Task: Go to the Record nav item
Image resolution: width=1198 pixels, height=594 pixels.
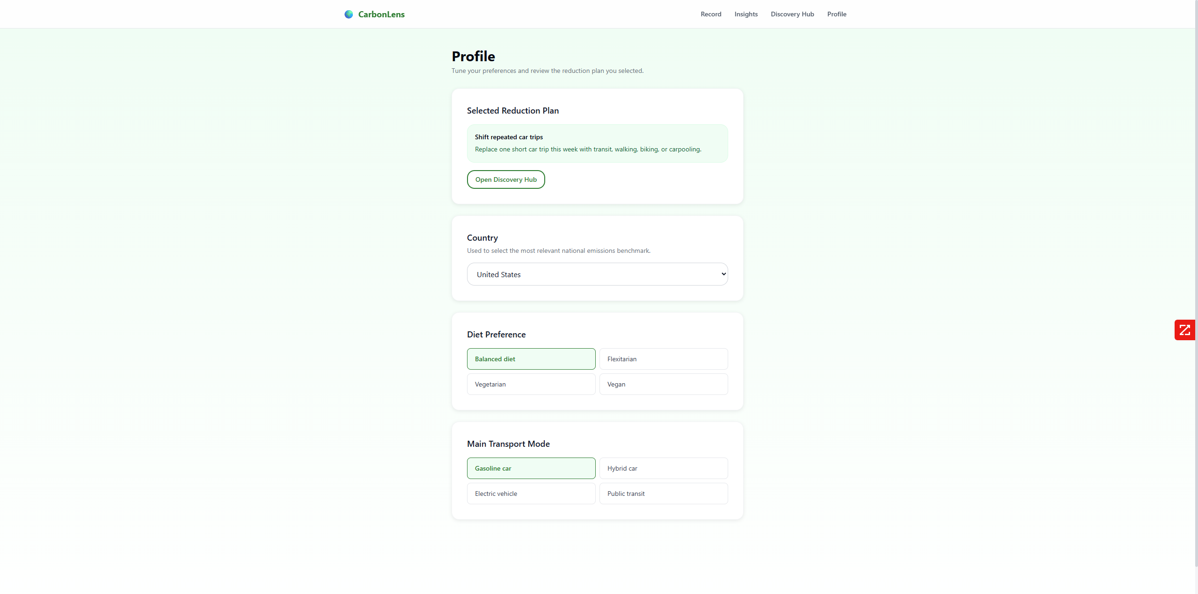Action: point(711,14)
